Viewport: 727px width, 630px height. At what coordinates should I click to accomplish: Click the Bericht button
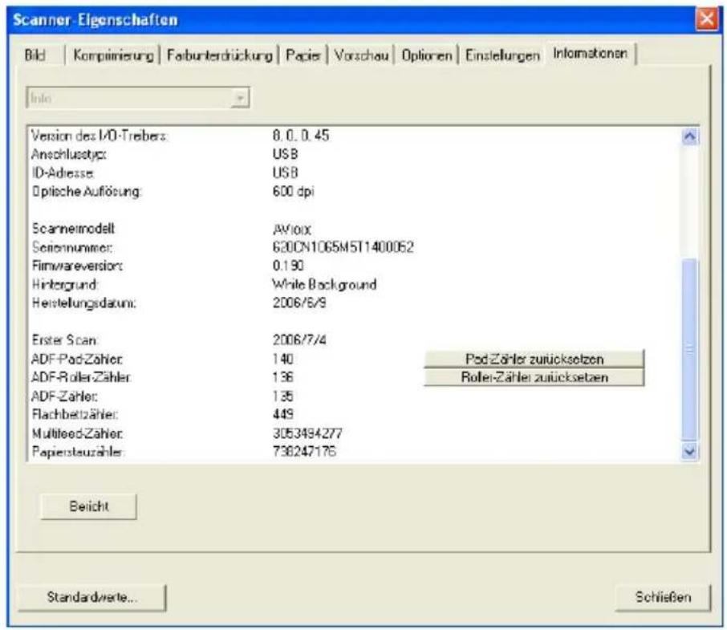pos(89,506)
